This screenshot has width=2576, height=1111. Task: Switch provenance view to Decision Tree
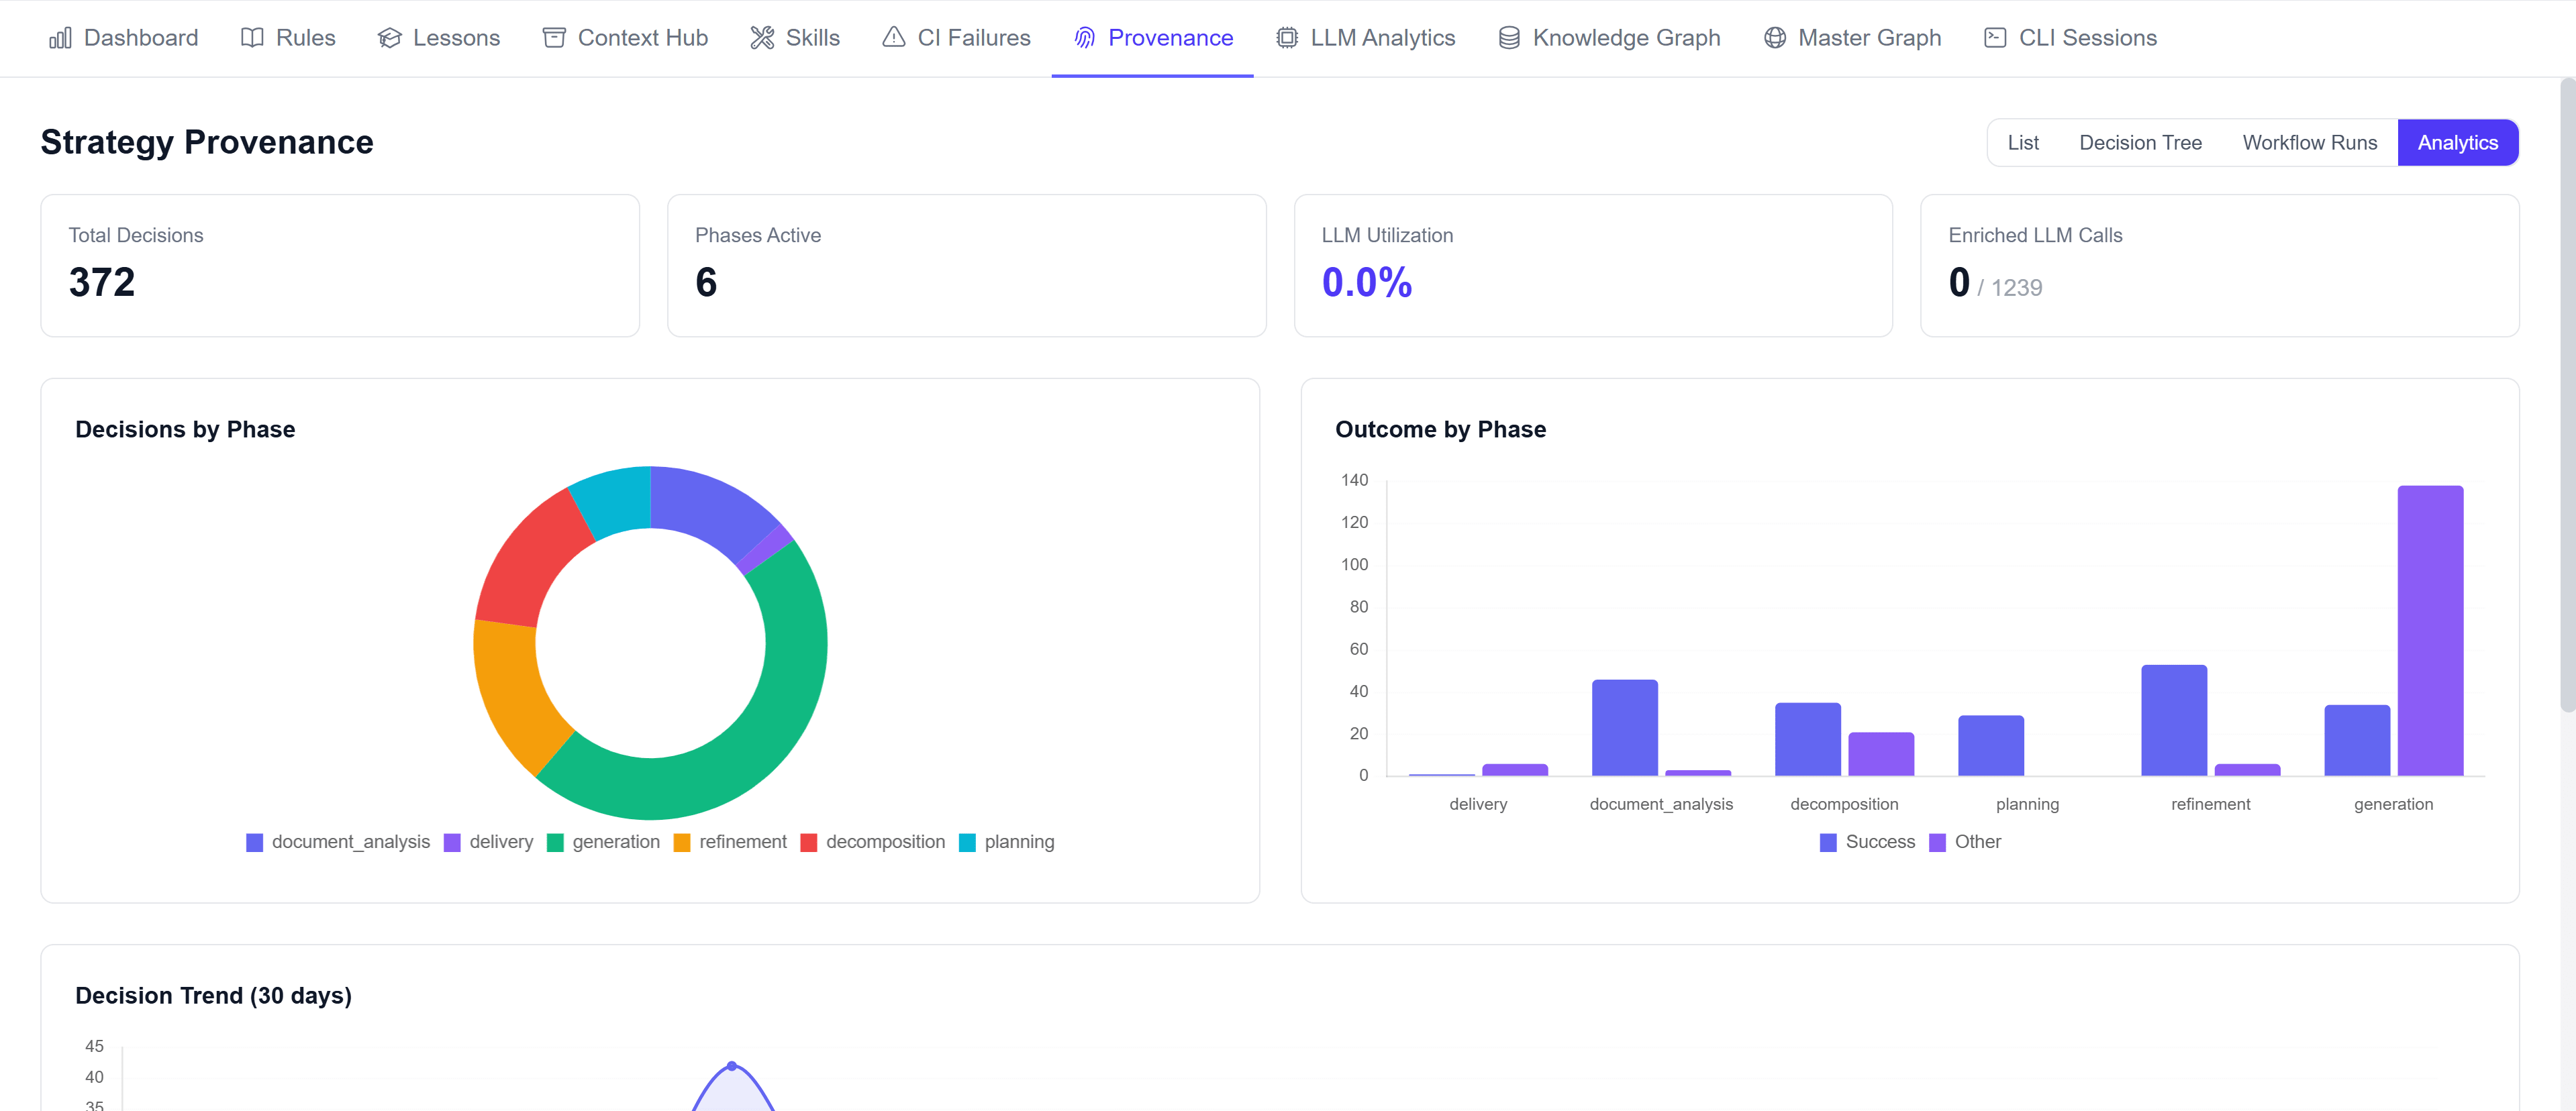coord(2140,143)
